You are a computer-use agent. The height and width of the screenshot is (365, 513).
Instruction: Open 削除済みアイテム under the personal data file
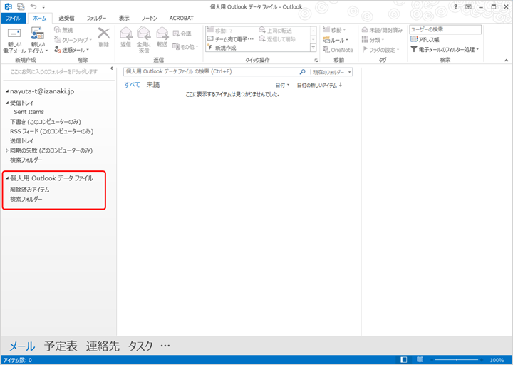click(x=30, y=190)
